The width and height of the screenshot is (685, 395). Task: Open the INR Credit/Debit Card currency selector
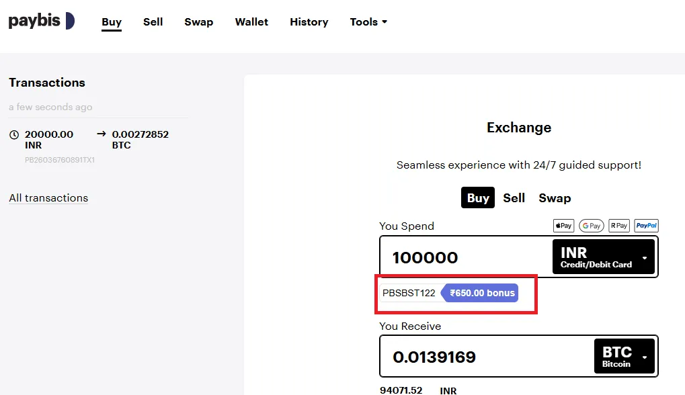(603, 257)
